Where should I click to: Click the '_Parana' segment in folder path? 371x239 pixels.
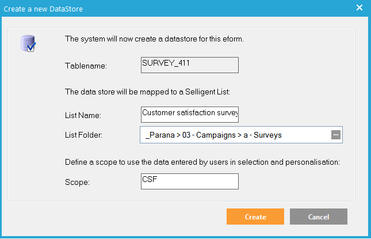160,135
